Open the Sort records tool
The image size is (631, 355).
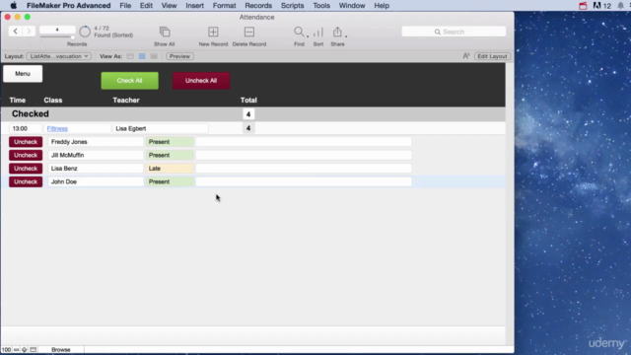point(317,32)
